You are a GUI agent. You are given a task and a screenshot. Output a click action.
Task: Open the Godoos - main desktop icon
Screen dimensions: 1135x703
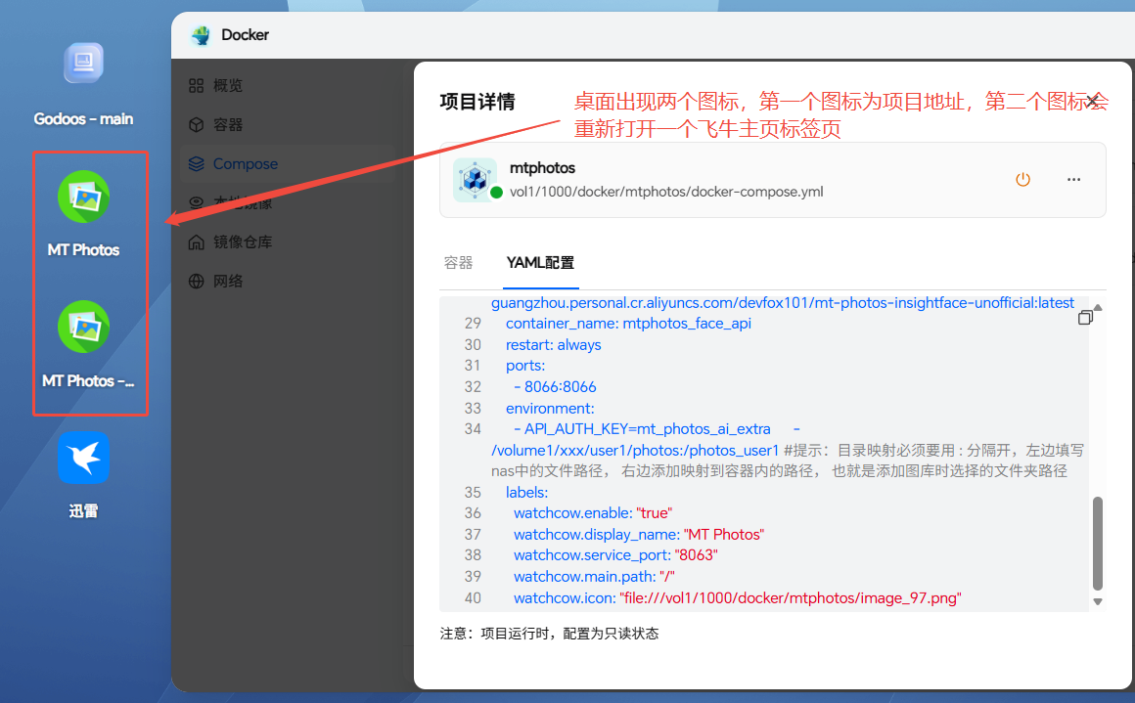83,64
